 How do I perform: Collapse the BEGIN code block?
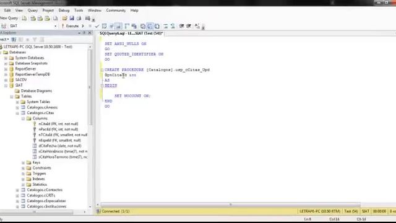click(x=102, y=85)
